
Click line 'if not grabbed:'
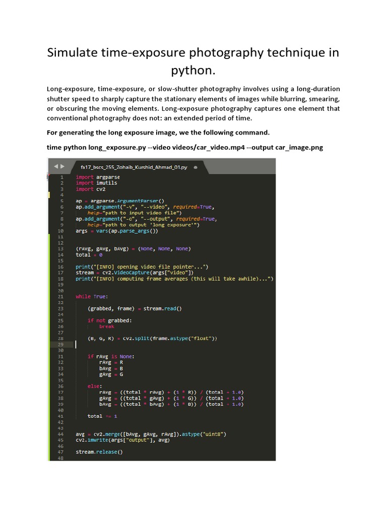point(109,320)
